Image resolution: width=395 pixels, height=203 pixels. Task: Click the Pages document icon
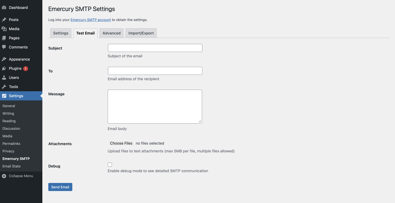pyautogui.click(x=4, y=38)
